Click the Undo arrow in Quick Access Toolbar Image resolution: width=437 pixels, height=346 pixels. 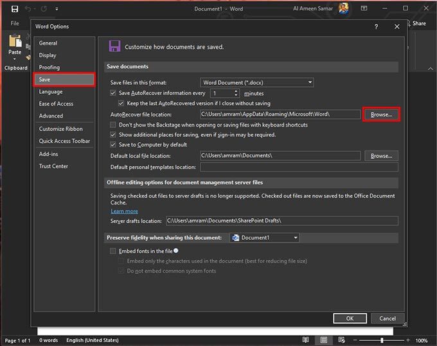point(28,8)
